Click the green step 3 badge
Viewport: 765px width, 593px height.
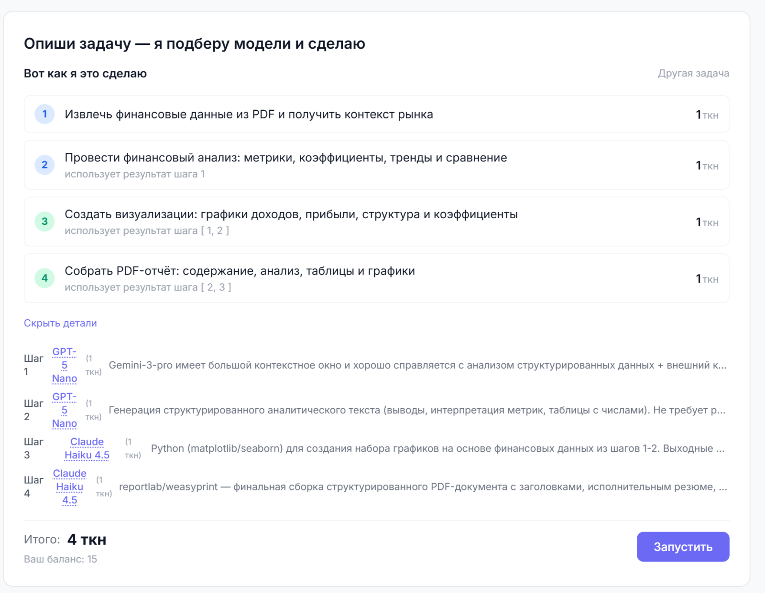coord(44,222)
